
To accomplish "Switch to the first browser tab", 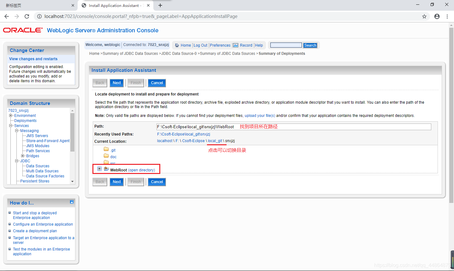I will click(x=38, y=5).
